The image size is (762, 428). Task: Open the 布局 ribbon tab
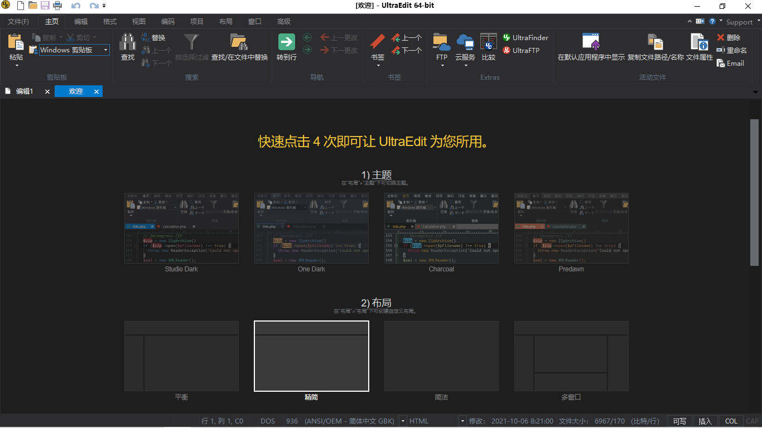coord(225,21)
